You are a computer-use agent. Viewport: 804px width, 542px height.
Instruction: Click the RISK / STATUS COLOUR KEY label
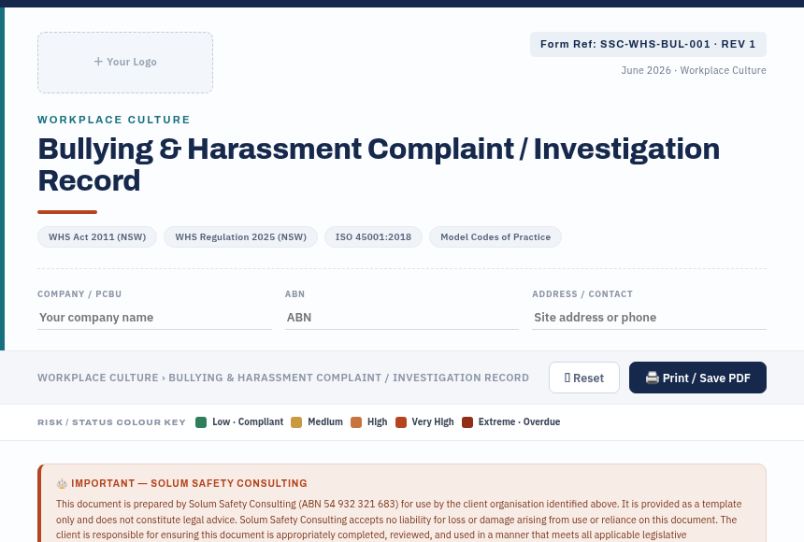coord(112,422)
